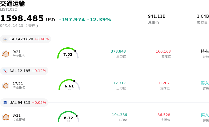Click the American Airlines AAL logo icon
The image size is (209, 127).
pyautogui.click(x=5, y=71)
